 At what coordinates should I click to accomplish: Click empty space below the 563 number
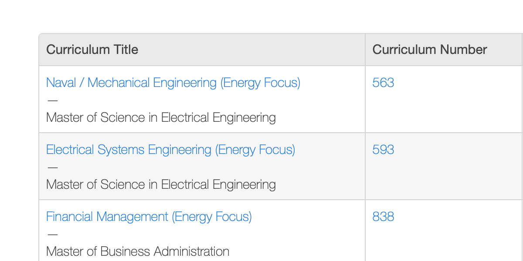pos(444,111)
